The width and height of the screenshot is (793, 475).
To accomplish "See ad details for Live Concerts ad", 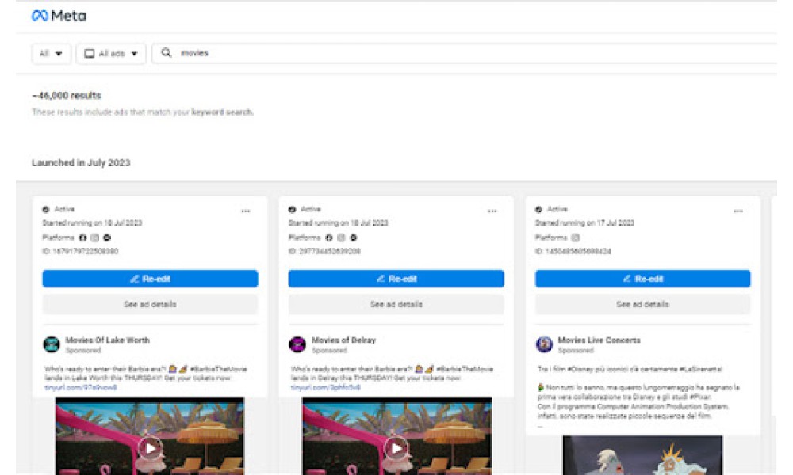I will [x=643, y=304].
